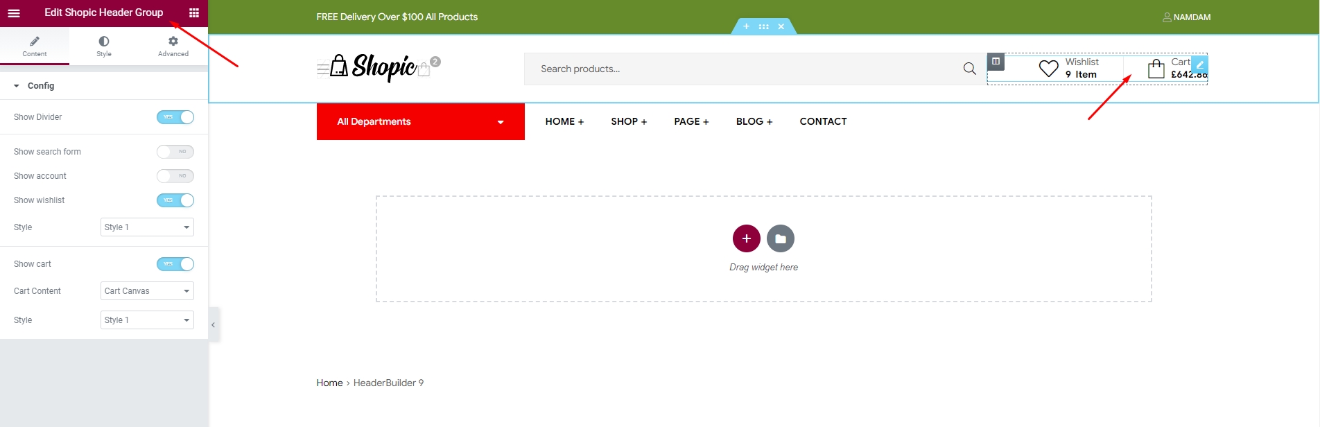Screen dimensions: 1320x427
Task: Enable the Show search form switch
Action: [x=175, y=152]
